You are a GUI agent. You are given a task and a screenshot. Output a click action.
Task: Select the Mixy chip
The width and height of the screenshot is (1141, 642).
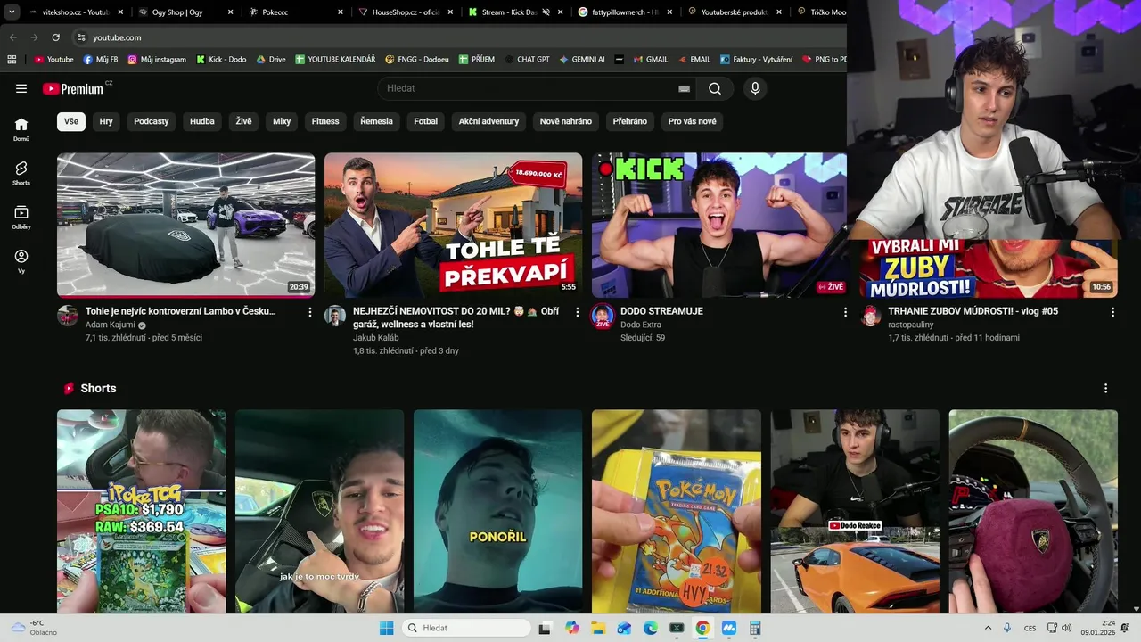[x=282, y=121]
